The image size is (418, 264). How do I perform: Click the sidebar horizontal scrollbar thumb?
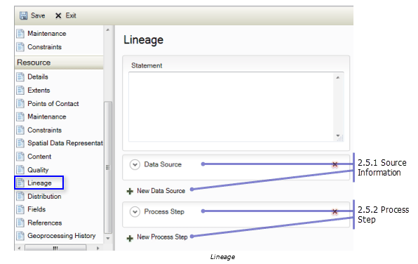(x=55, y=248)
